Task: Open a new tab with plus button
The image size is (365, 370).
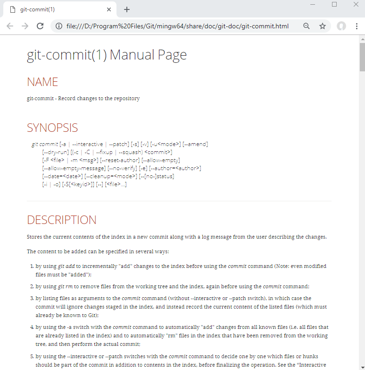Action: [x=127, y=9]
